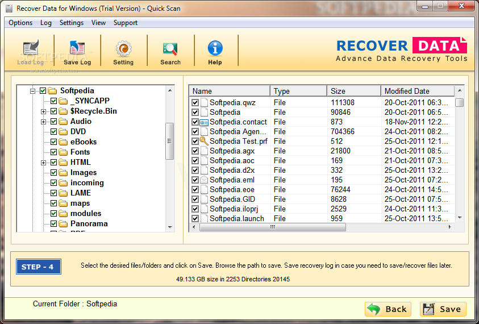
Task: Click the Softpedia Test.prf key icon
Action: [204, 141]
